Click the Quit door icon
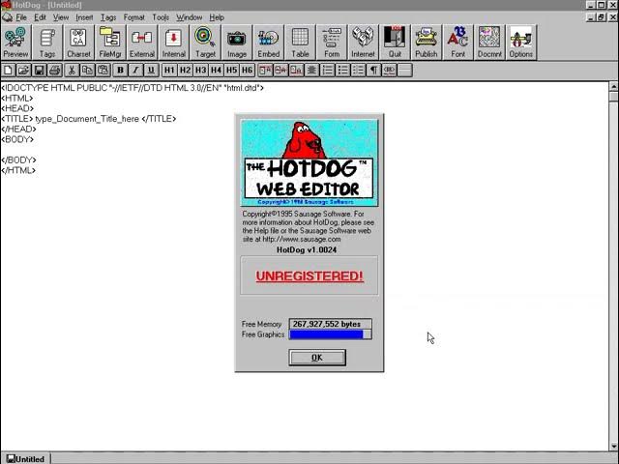619x464 pixels. pos(395,43)
